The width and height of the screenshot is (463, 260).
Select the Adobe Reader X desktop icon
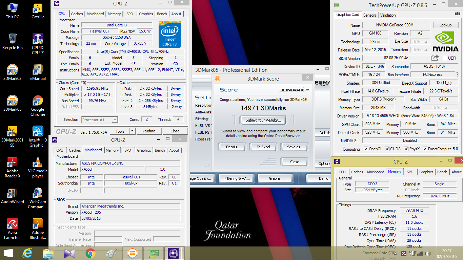tap(13, 167)
